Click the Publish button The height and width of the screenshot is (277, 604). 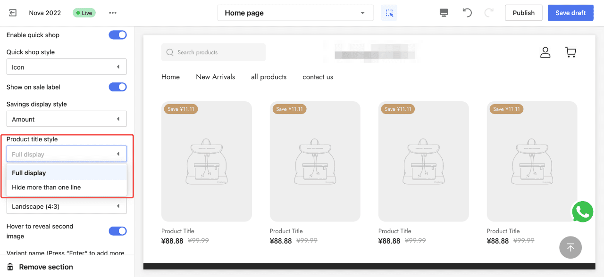[x=524, y=13]
